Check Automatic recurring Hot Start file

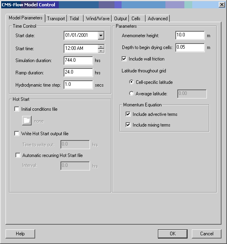point(18,155)
